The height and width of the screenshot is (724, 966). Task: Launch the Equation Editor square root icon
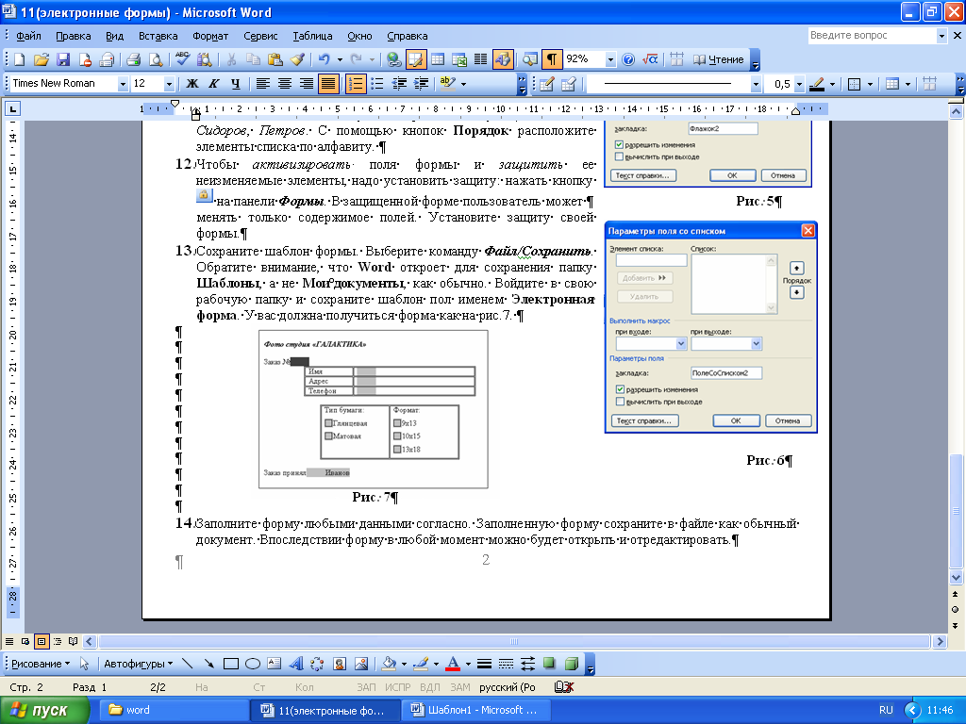click(x=650, y=59)
